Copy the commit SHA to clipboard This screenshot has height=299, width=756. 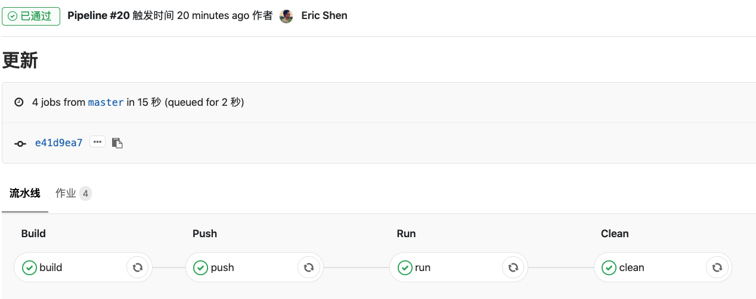point(117,143)
